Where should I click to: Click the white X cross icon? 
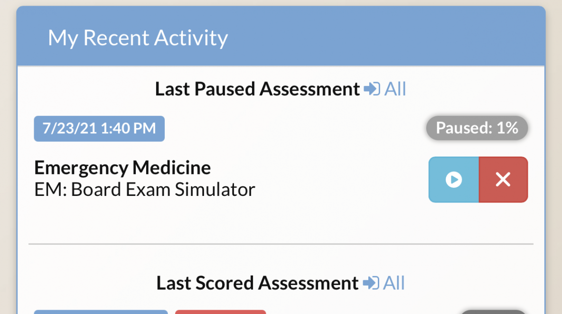[x=503, y=179]
